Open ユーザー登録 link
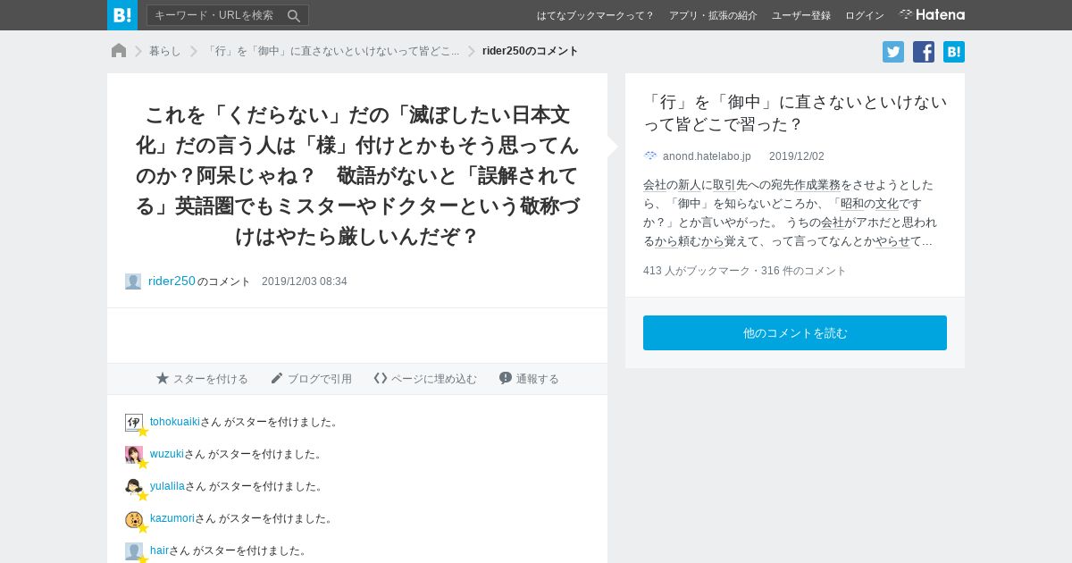The image size is (1072, 563). click(x=801, y=15)
